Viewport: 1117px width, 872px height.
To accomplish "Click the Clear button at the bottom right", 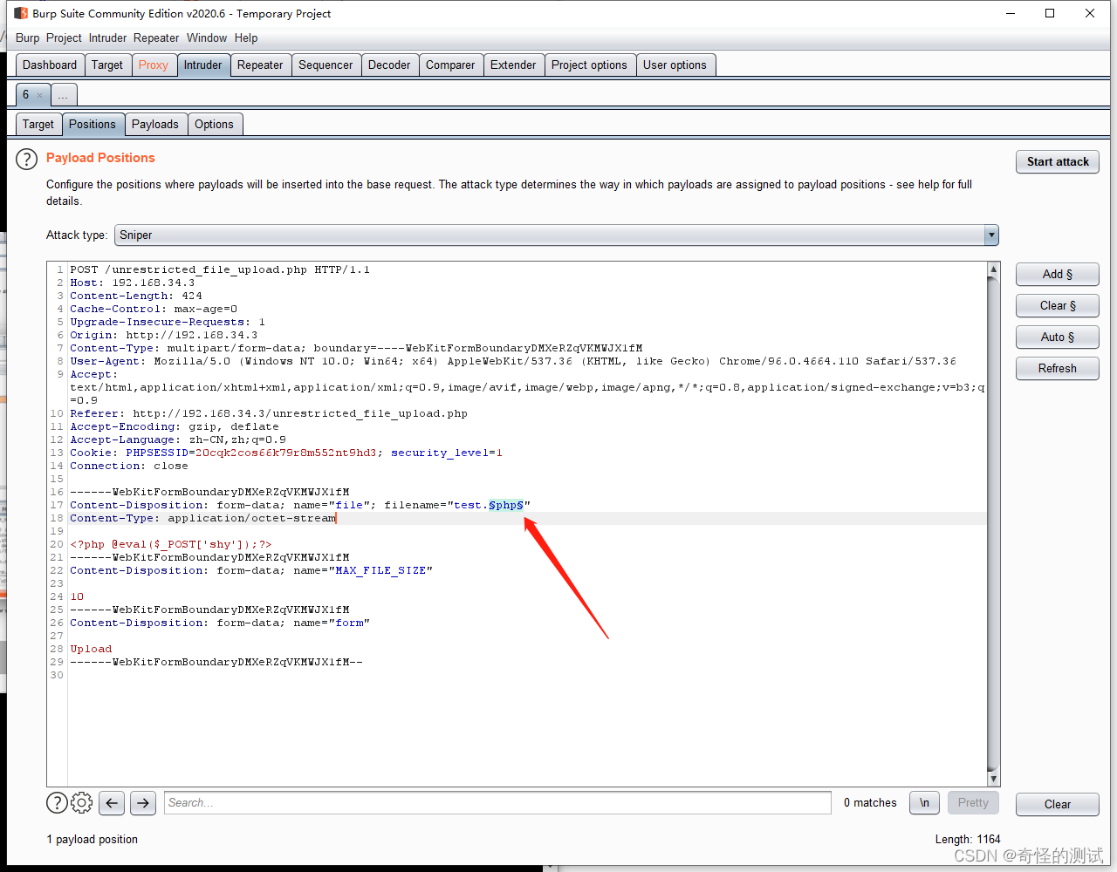I will [1058, 805].
